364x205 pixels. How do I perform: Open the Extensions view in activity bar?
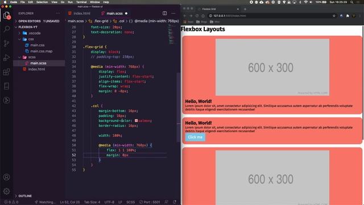click(x=6, y=72)
